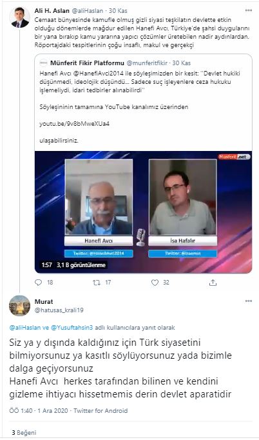Expand more options on Ali H. Aslan's tweet
The width and height of the screenshot is (259, 440).
coord(248,10)
